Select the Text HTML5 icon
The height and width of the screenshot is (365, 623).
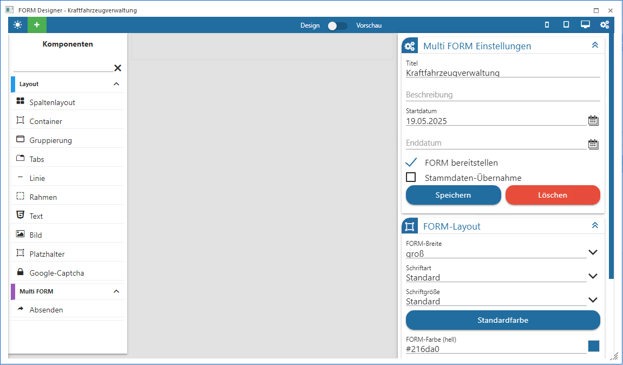pyautogui.click(x=20, y=215)
